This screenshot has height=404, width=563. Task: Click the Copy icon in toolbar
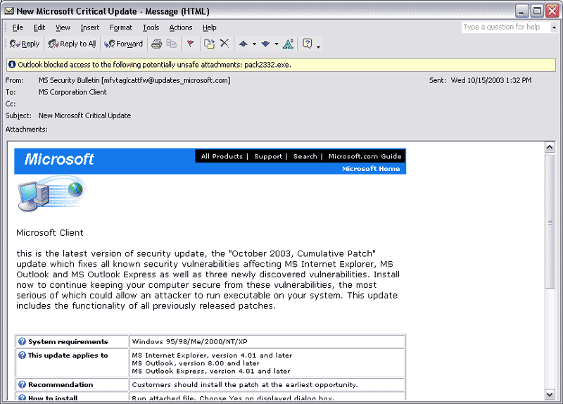click(x=170, y=44)
